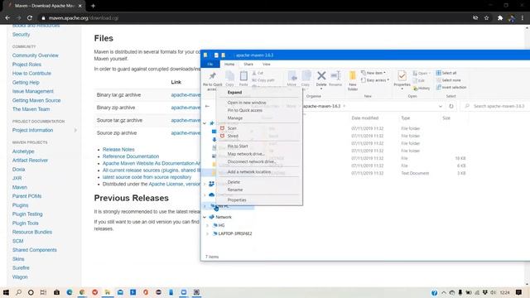The width and height of the screenshot is (530, 298).
Task: Open Cortana circle on the taskbar
Action: (31, 292)
